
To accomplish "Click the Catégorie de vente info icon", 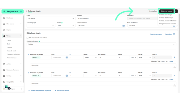I will (x=39, y=41).
